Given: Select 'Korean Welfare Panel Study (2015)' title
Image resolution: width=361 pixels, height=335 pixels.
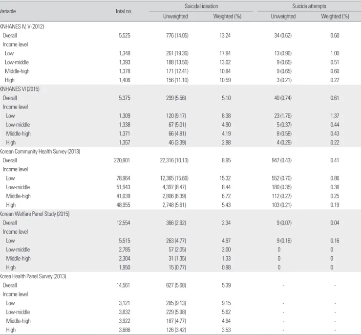Looking at the screenshot, I should click(35, 214).
